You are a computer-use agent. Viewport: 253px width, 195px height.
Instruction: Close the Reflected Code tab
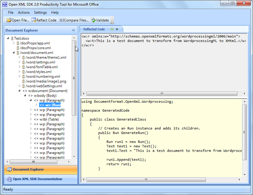pos(117,29)
